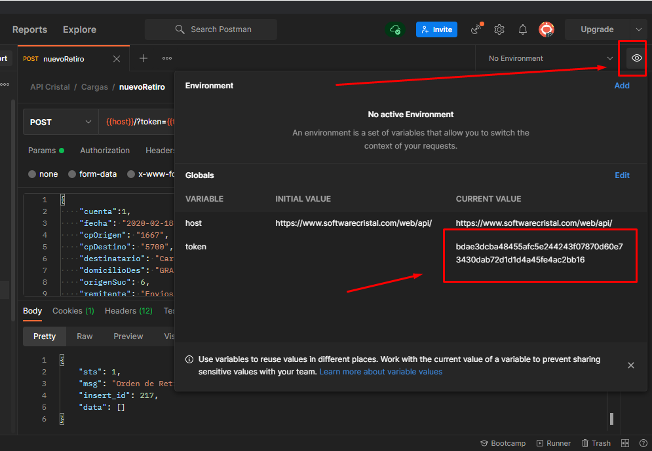Open the satellite capture requests icon

point(476,29)
